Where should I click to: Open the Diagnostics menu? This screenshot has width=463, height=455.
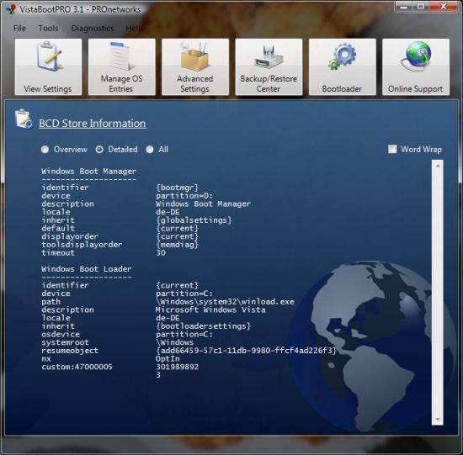pyautogui.click(x=92, y=29)
